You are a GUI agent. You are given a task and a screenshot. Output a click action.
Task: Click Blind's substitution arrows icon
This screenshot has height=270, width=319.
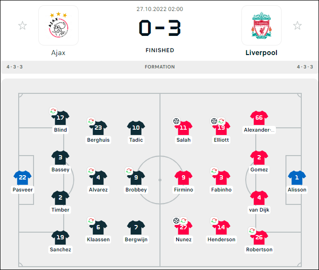pos(53,111)
